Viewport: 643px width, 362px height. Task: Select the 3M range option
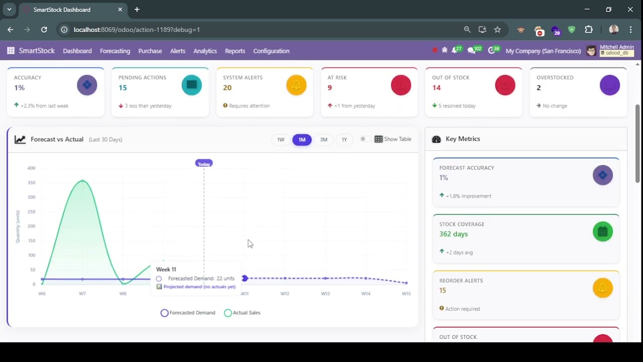[x=324, y=140]
